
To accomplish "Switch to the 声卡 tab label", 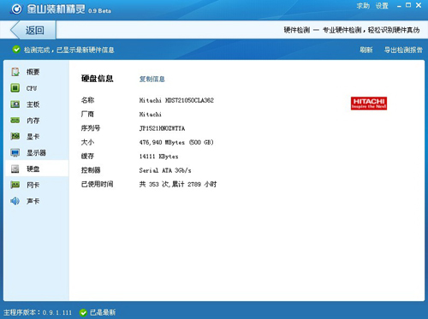I will (x=33, y=201).
